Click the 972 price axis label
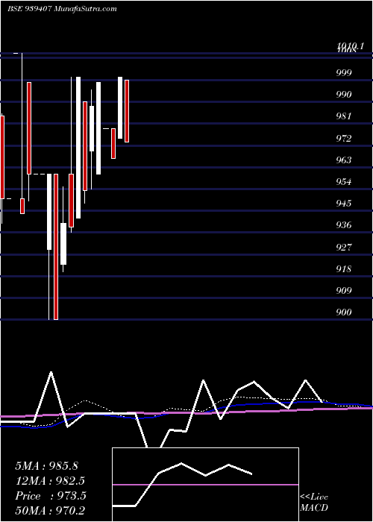 tap(344, 139)
